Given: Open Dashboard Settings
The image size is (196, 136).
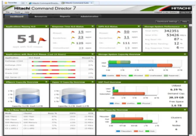Looking at the screenshot, I should [x=167, y=21].
